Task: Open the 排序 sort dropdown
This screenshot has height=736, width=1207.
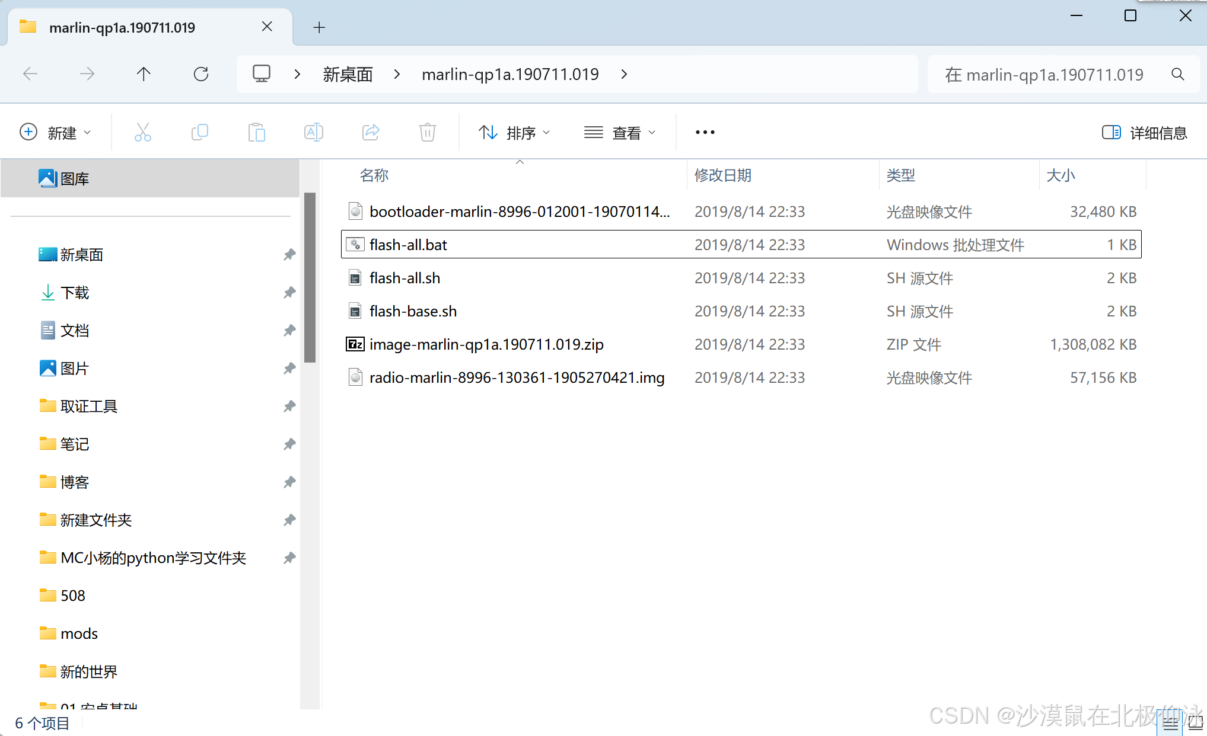Action: 514,133
